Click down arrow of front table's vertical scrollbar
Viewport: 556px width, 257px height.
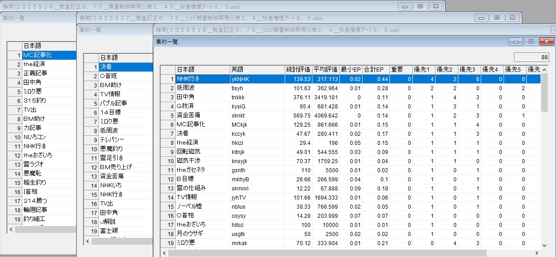pyautogui.click(x=544, y=245)
